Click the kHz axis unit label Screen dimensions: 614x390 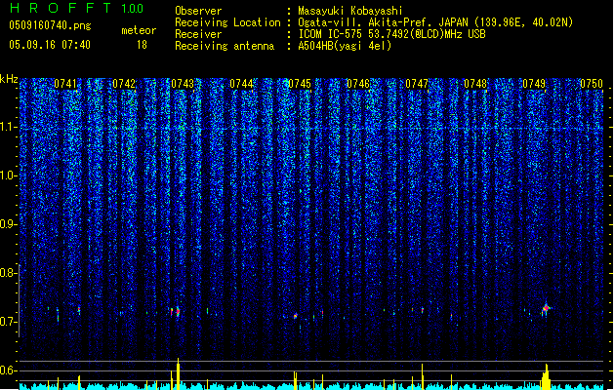click(x=9, y=79)
